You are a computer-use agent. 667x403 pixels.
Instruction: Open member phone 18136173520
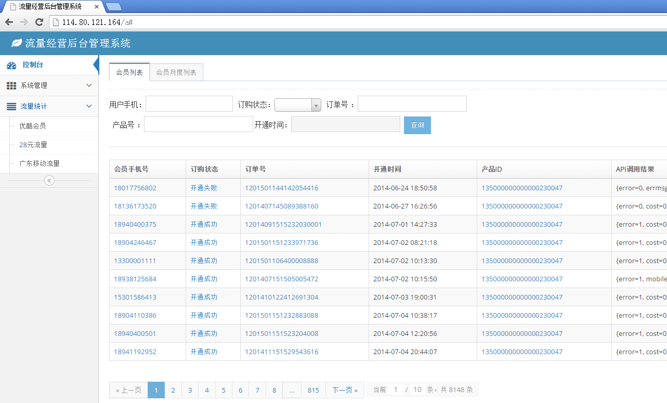tap(135, 206)
